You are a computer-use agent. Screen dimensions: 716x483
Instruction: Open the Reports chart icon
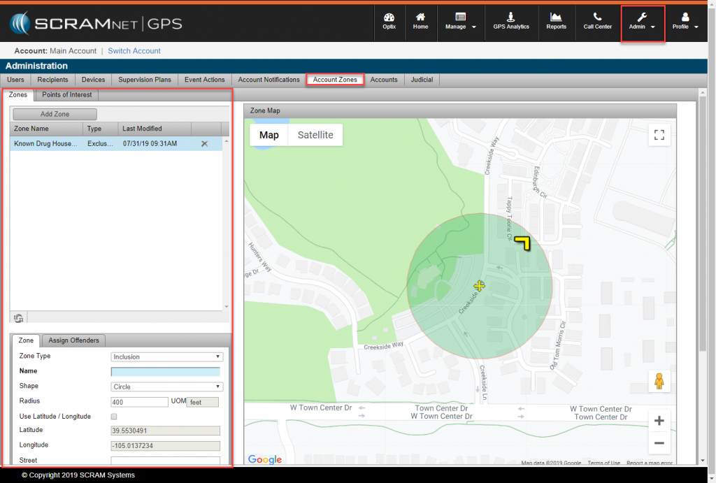click(556, 21)
